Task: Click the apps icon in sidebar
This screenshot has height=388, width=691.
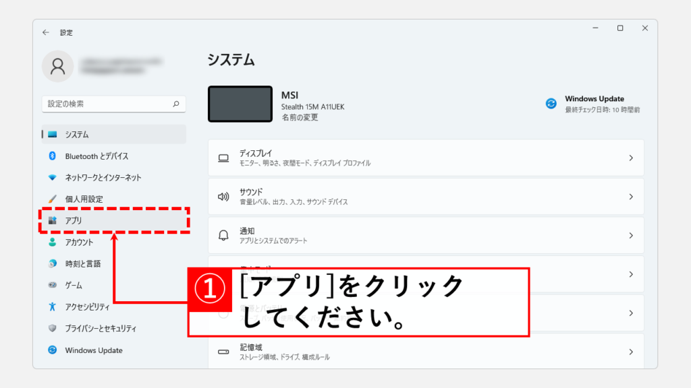Action: point(53,220)
